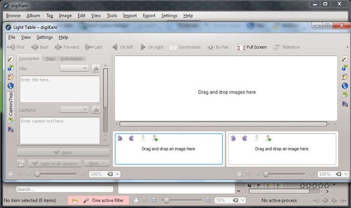Select the On left toolbar action
The image size is (351, 208).
pos(123,47)
